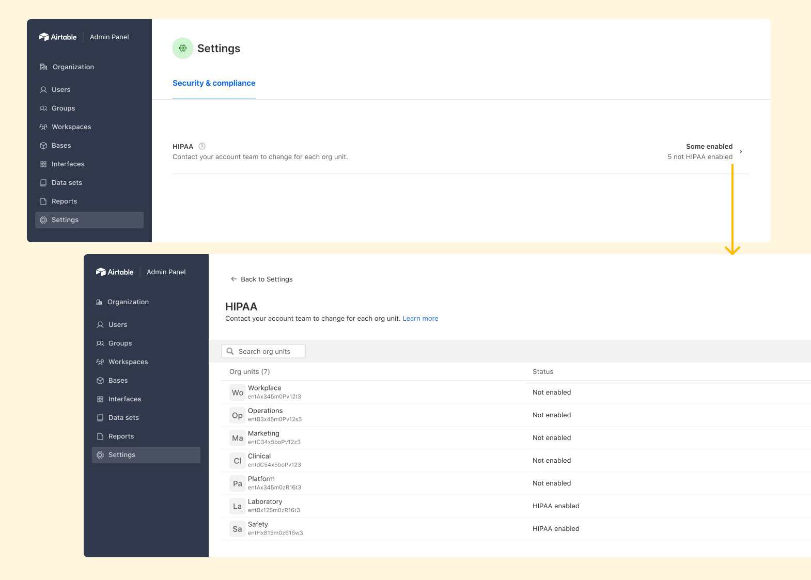Click Bases icon in lower sidebar
This screenshot has width=811, height=580.
point(100,381)
